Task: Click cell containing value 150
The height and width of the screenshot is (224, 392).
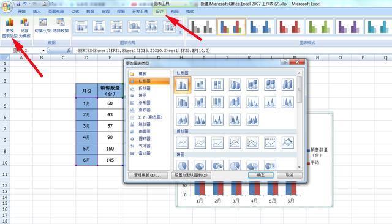Action: pyautogui.click(x=110, y=149)
